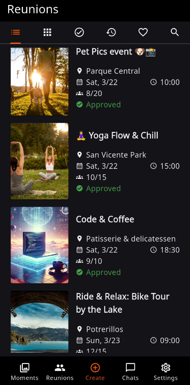The height and width of the screenshot is (385, 190).
Task: Open the approved checkmark filter tab
Action: pos(79,32)
